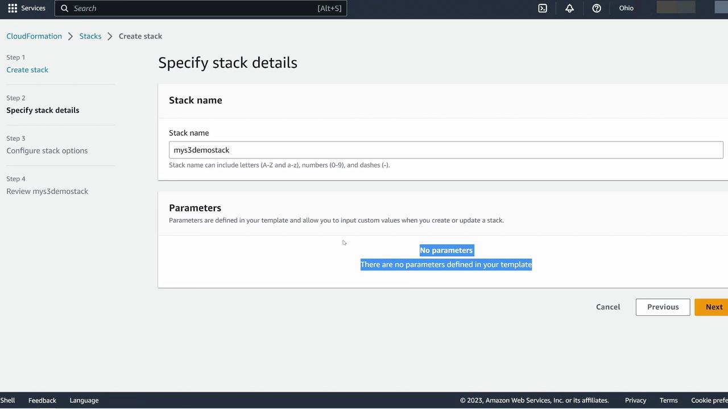Image resolution: width=728 pixels, height=409 pixels.
Task: Open the Services grid menu icon
Action: [x=13, y=8]
